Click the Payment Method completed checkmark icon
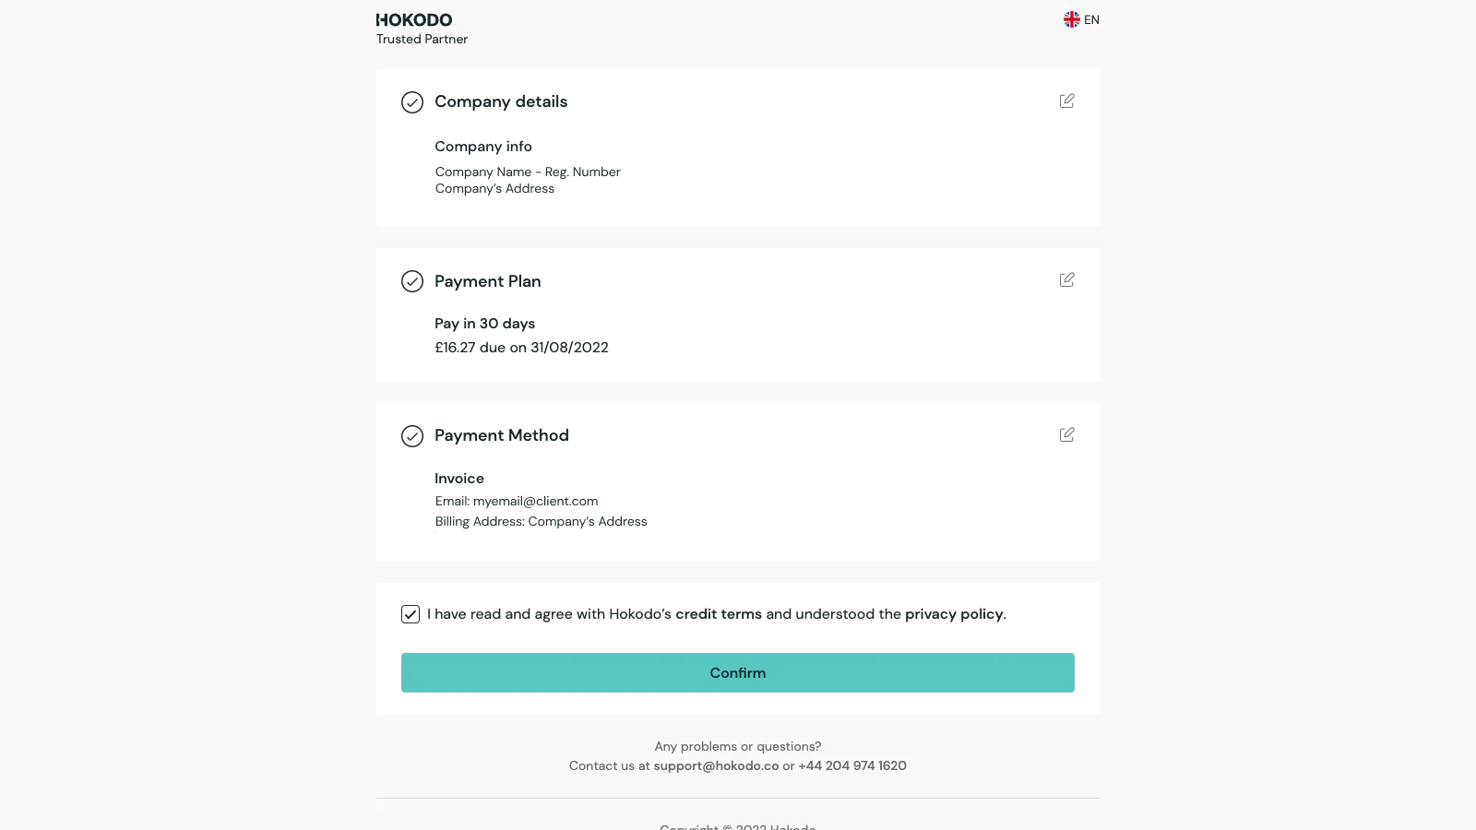The image size is (1476, 830). click(412, 436)
